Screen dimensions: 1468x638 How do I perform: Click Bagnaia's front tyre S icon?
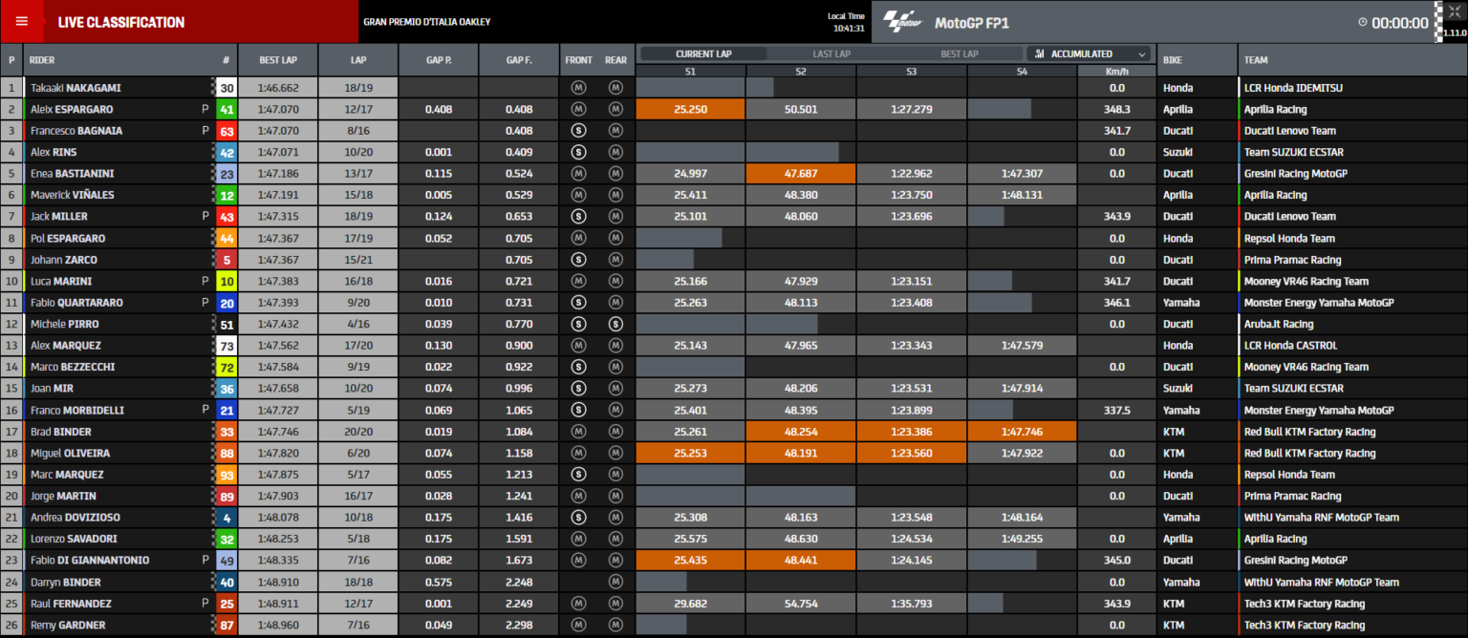point(578,131)
